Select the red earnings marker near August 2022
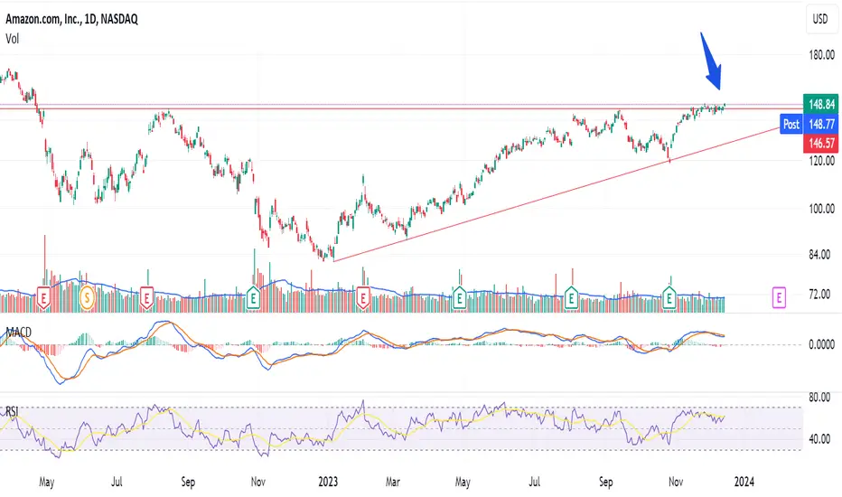This screenshot has height=497, width=842. tap(146, 297)
